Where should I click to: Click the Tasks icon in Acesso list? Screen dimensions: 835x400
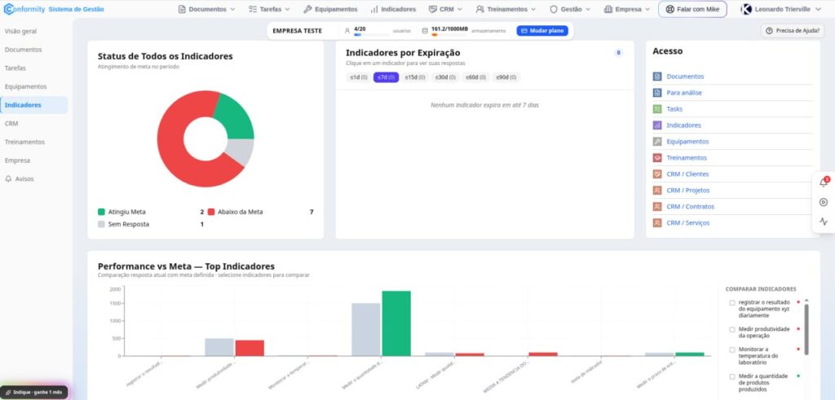coord(657,109)
